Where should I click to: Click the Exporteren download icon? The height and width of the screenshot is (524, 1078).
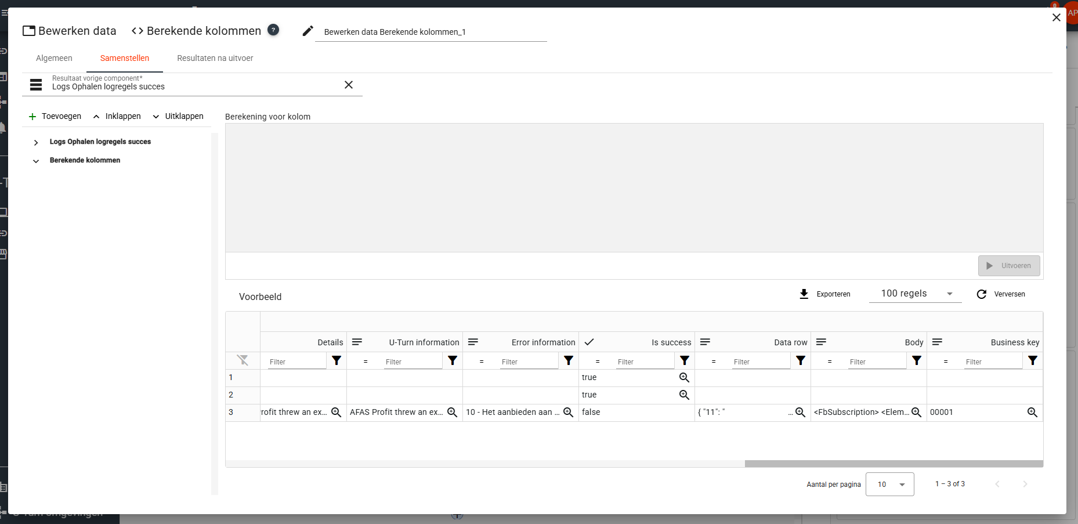(804, 294)
